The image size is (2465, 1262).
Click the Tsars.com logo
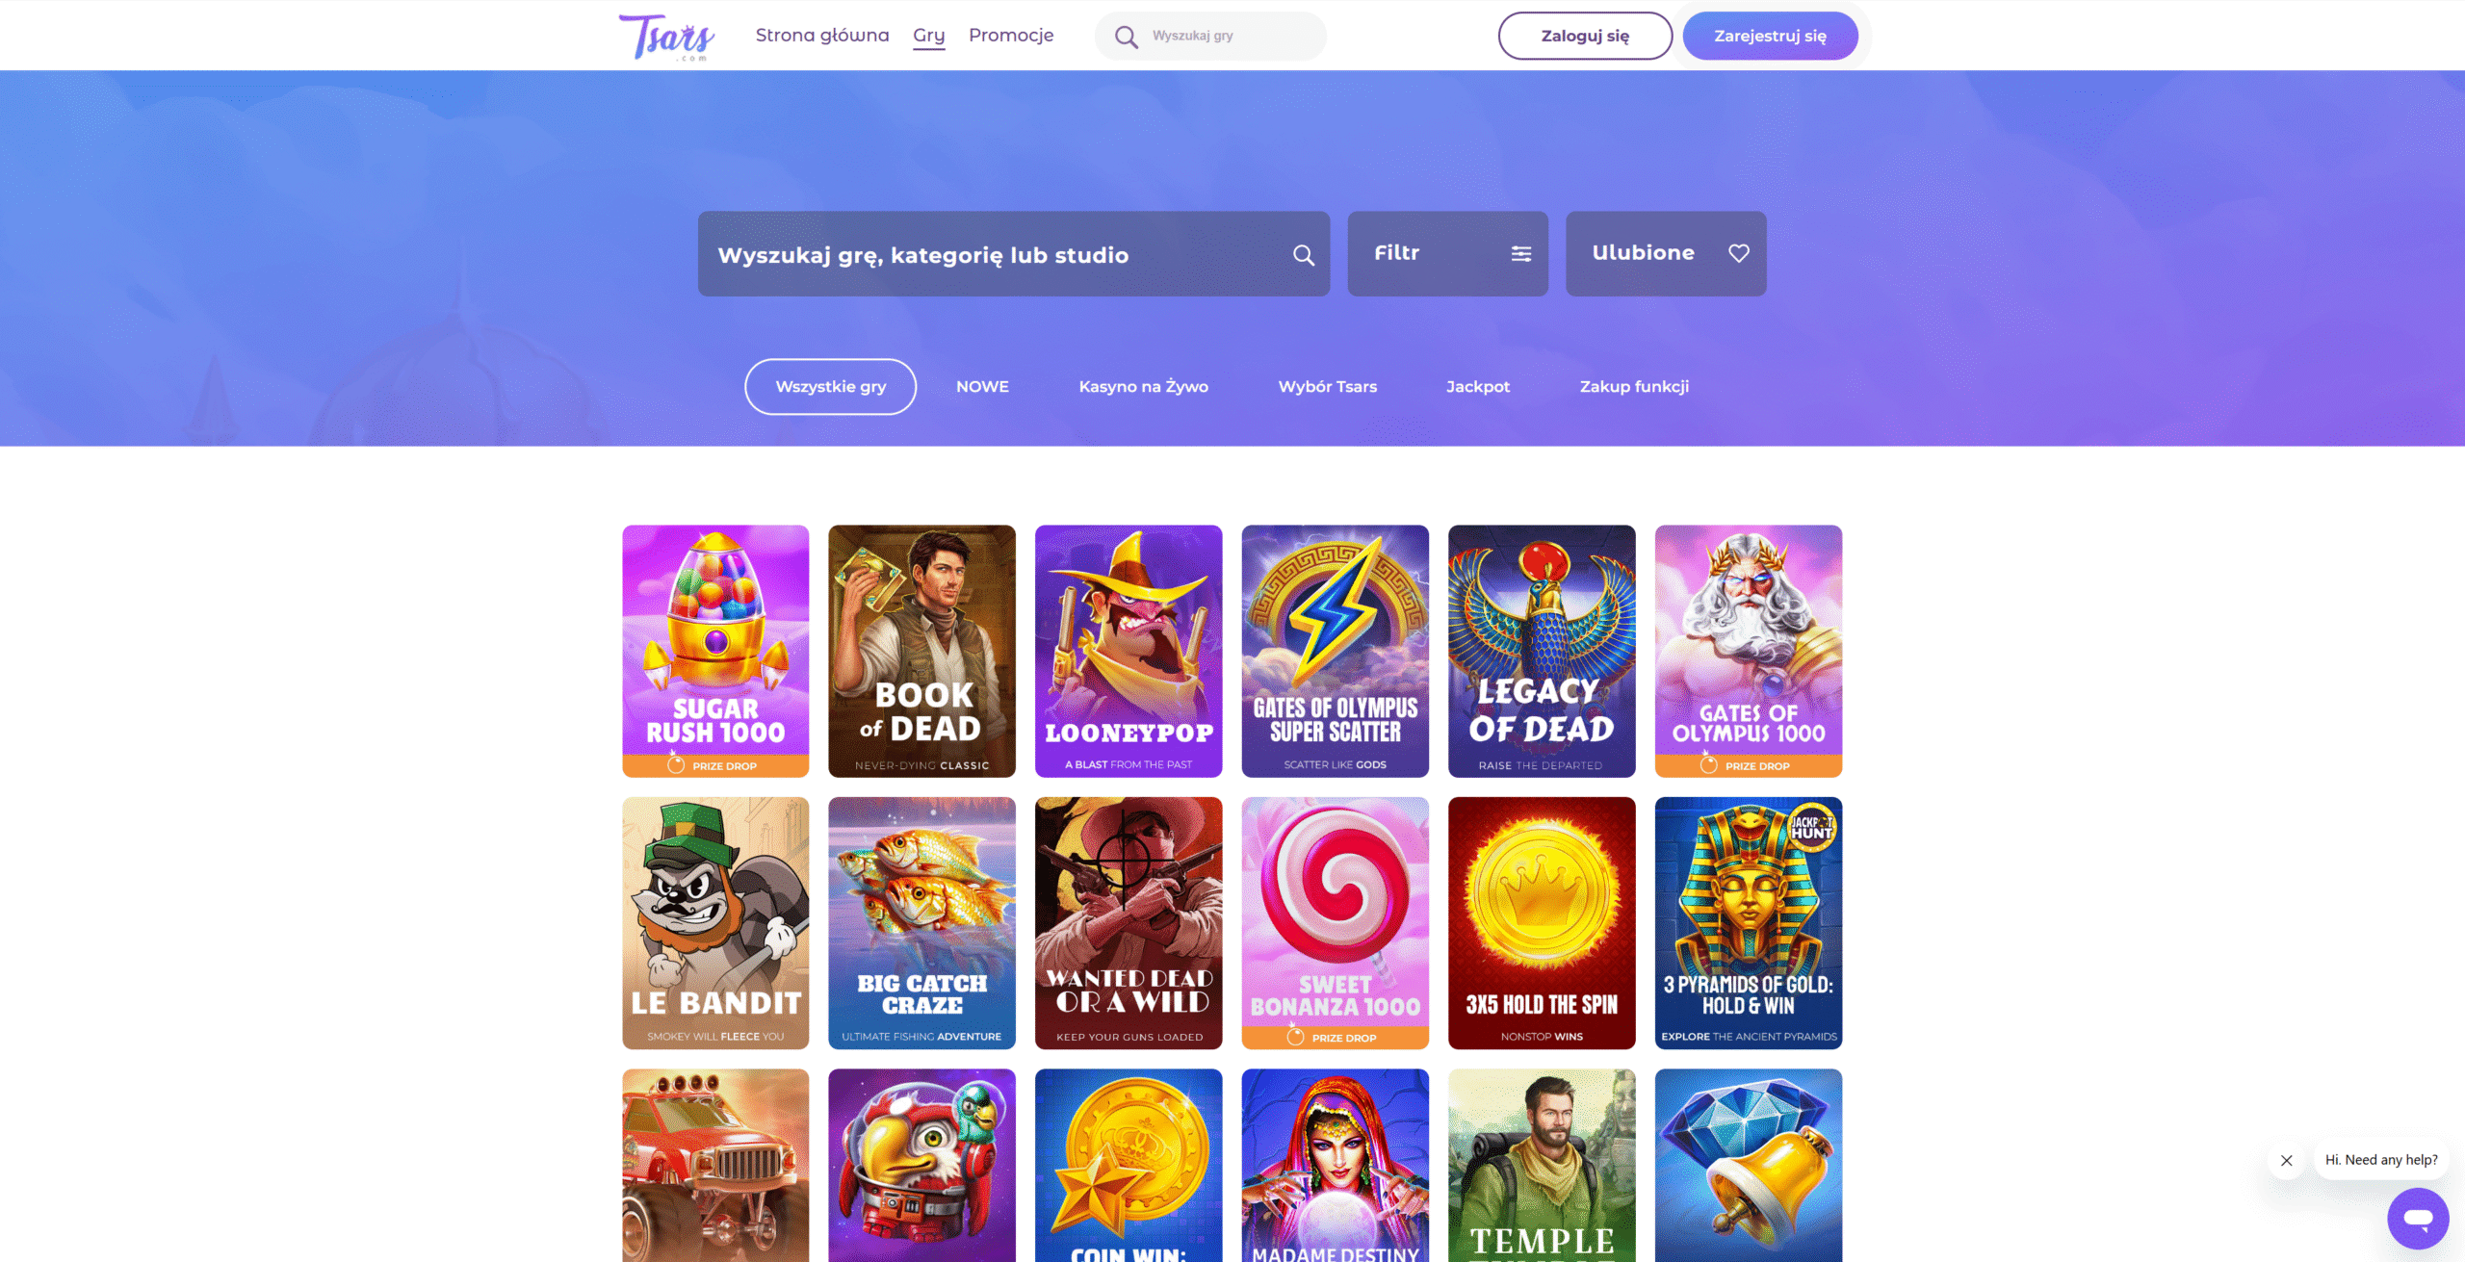click(x=665, y=37)
